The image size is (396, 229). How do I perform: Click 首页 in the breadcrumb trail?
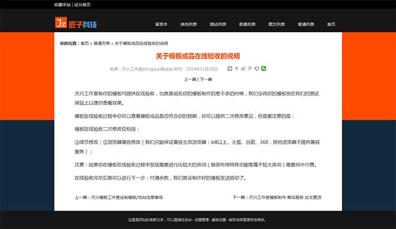tap(85, 43)
